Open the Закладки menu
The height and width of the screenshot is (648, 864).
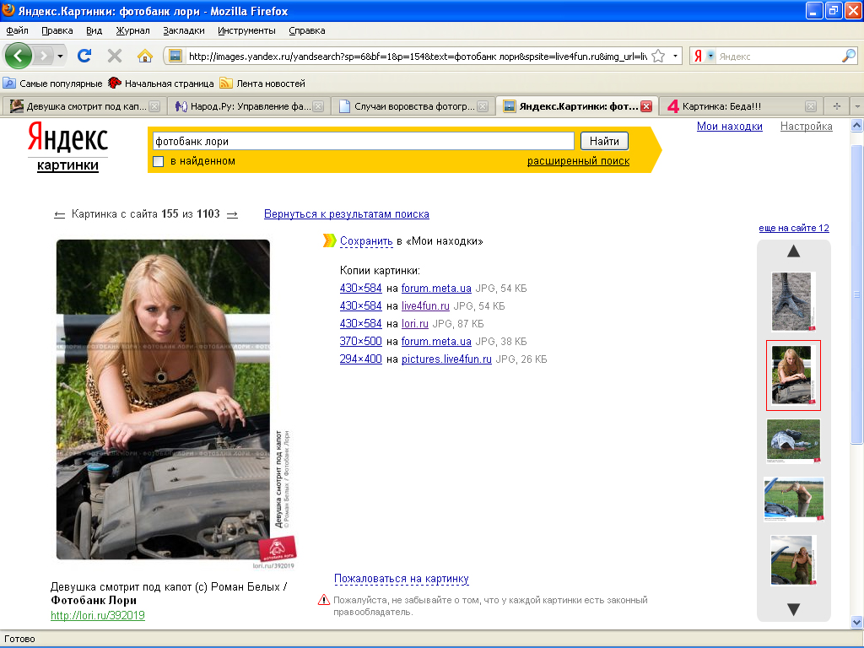[x=183, y=31]
